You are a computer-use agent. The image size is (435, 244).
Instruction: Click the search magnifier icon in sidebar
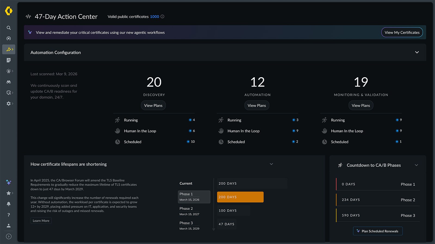[x=9, y=28]
